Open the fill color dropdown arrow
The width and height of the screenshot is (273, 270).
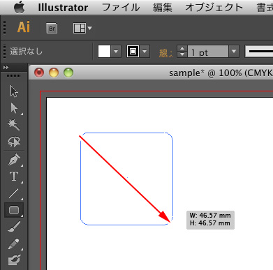pos(116,51)
